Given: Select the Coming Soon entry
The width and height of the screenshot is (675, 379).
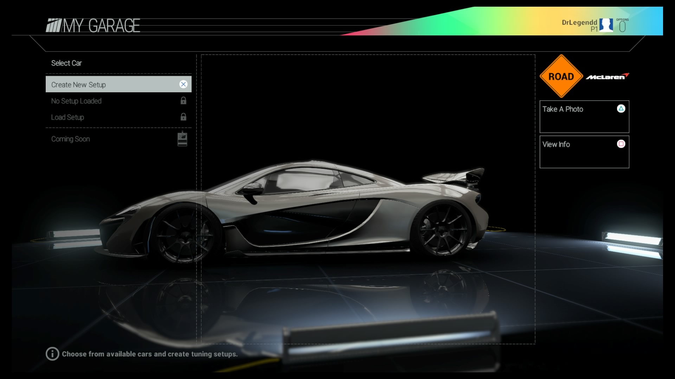Looking at the screenshot, I should pos(118,139).
